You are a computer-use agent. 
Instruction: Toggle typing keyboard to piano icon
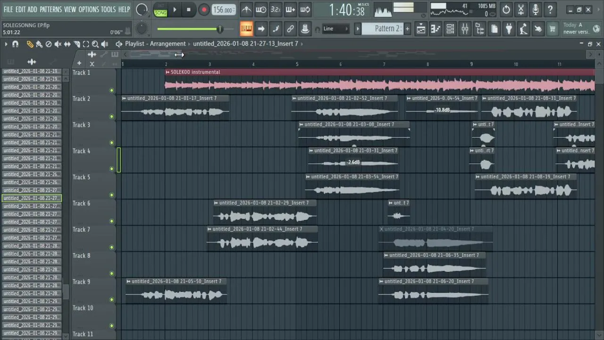coord(246,29)
